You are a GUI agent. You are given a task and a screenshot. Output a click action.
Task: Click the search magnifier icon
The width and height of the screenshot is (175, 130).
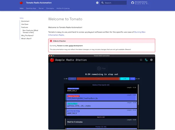tap(103, 3)
